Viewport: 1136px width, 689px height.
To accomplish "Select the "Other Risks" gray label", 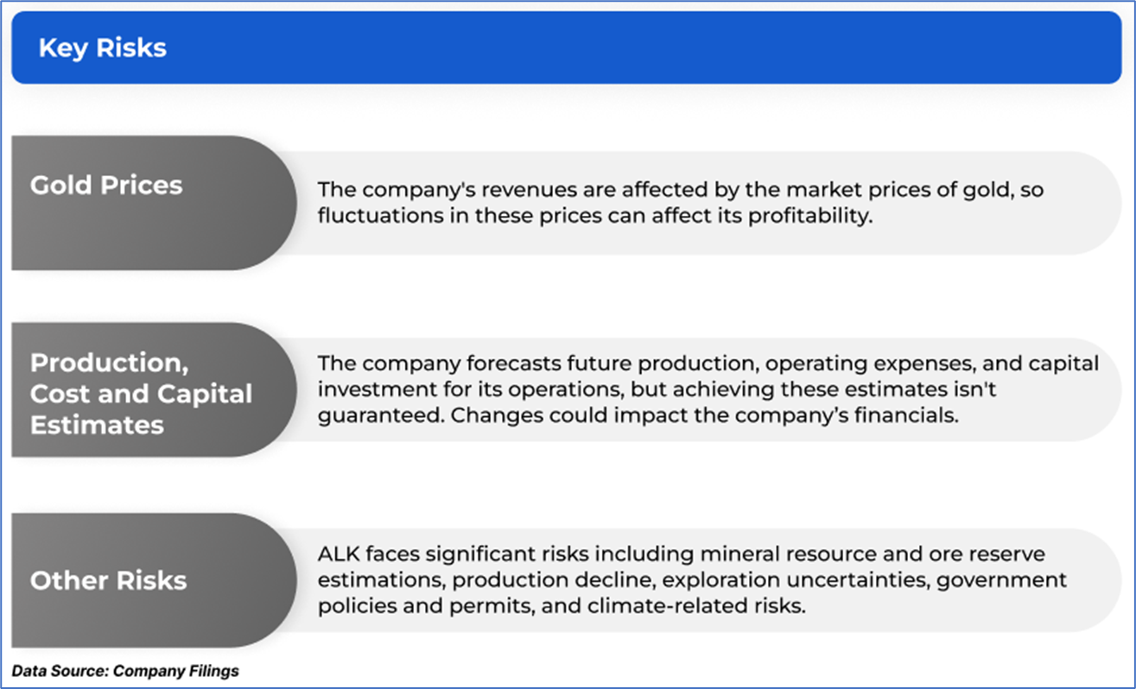I will click(108, 580).
